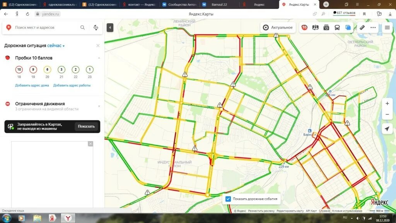Open media player taskbar icon
The image size is (396, 223).
22,218
